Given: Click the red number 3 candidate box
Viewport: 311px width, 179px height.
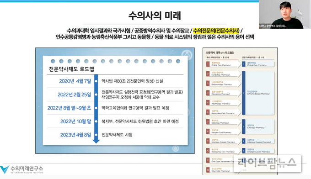Looking at the screenshot, I should 208,84.
